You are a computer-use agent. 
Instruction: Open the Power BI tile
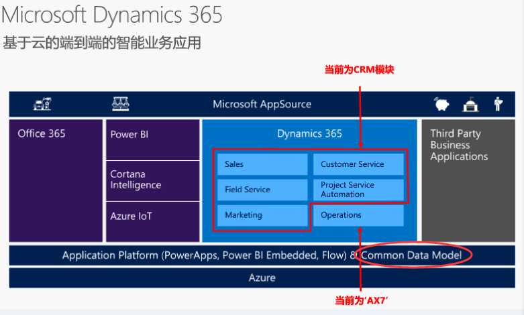153,140
